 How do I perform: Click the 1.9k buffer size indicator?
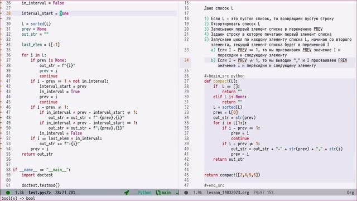pos(197,193)
